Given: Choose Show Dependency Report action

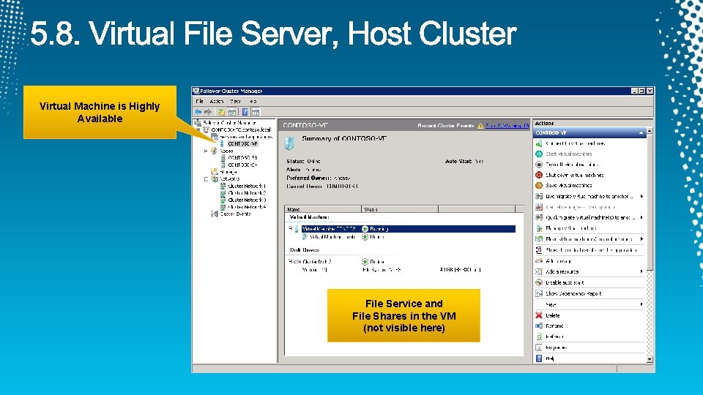Looking at the screenshot, I should pyautogui.click(x=573, y=293).
